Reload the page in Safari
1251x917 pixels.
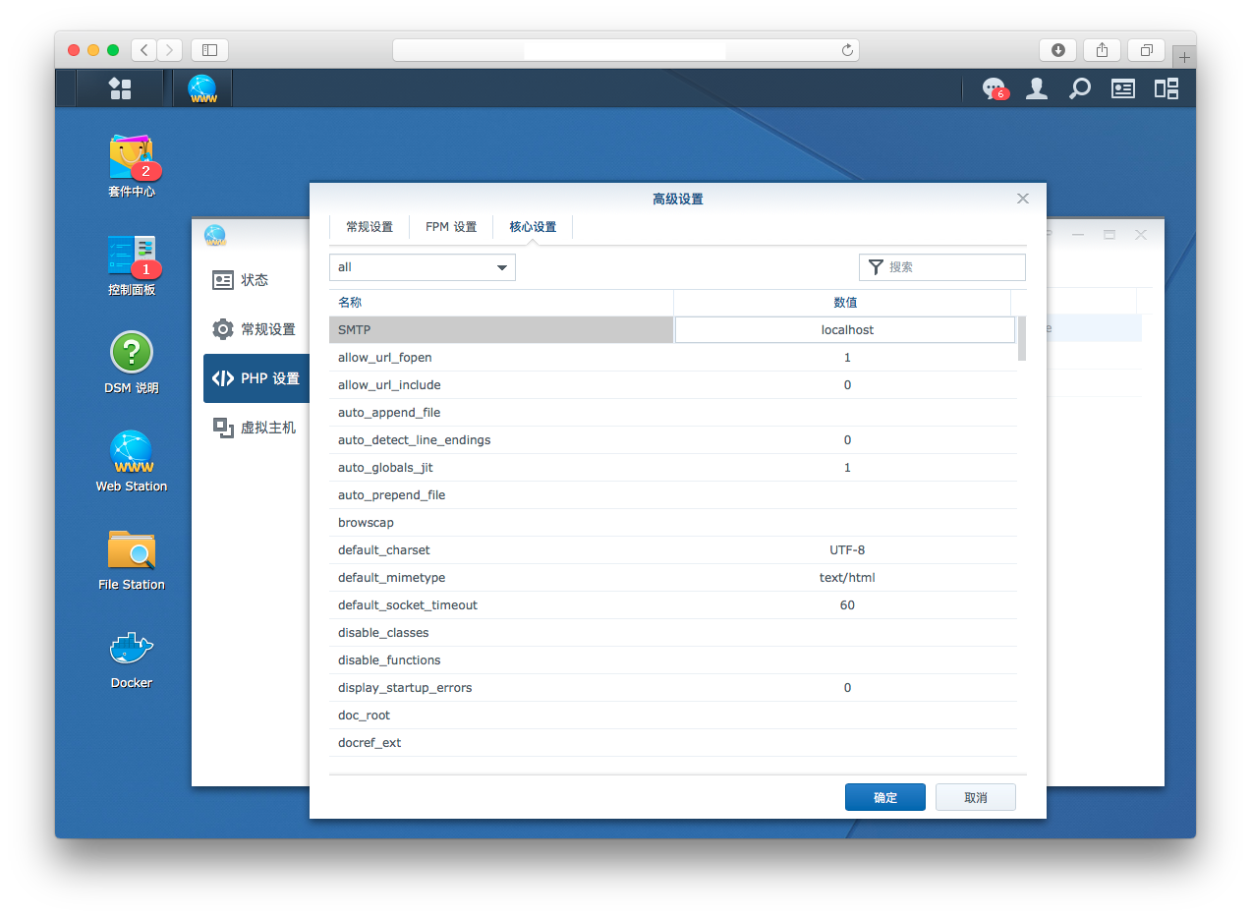[x=847, y=50]
